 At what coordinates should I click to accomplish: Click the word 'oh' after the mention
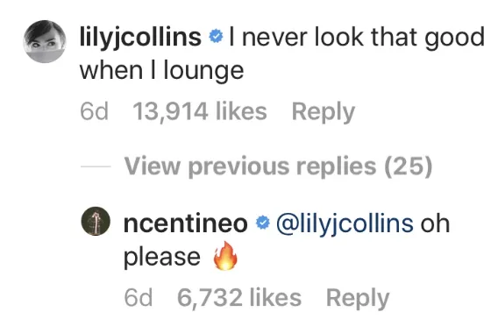tap(435, 223)
